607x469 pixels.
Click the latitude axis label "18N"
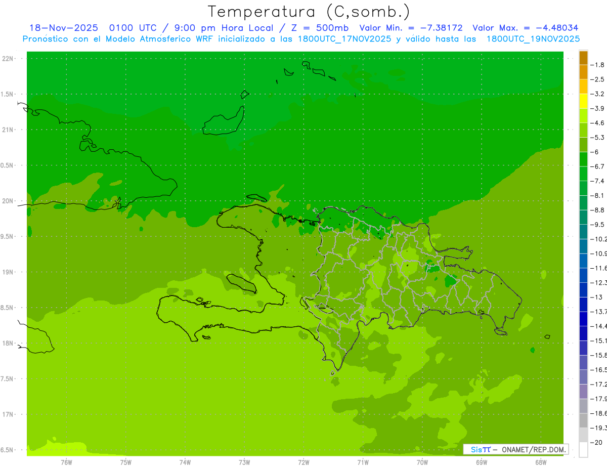(x=8, y=343)
